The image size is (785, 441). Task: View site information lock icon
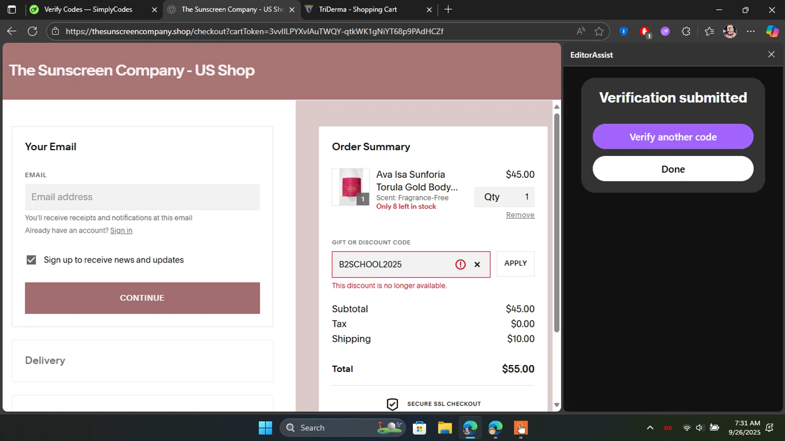[55, 31]
